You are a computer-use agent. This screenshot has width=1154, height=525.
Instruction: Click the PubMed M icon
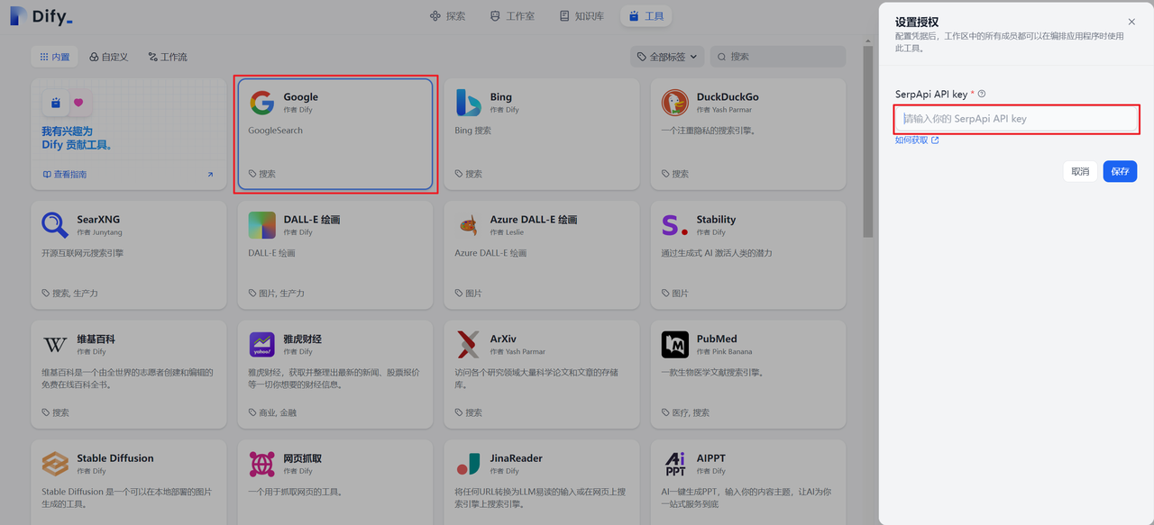coord(675,345)
